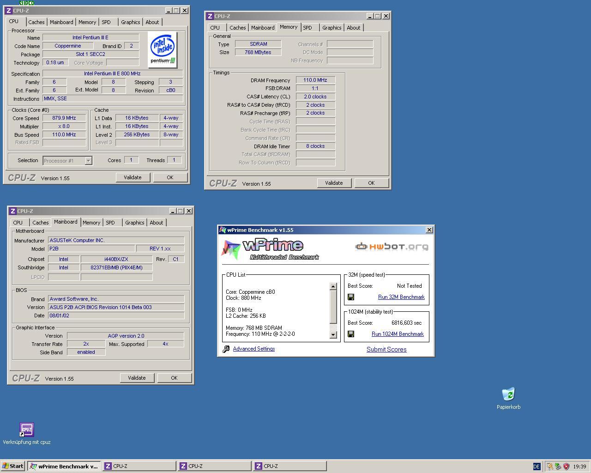Click the wPrime title bar icon

[x=223, y=230]
